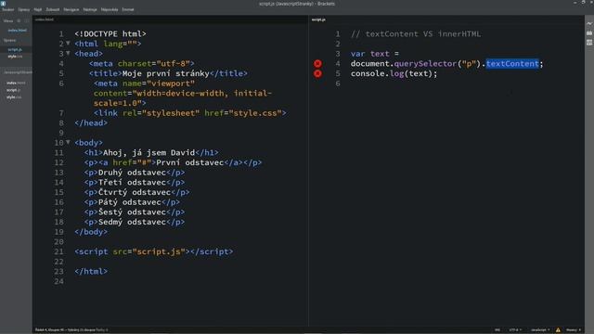Select index.html in working files list
Image resolution: width=594 pixels, height=334 pixels.
(x=17, y=31)
